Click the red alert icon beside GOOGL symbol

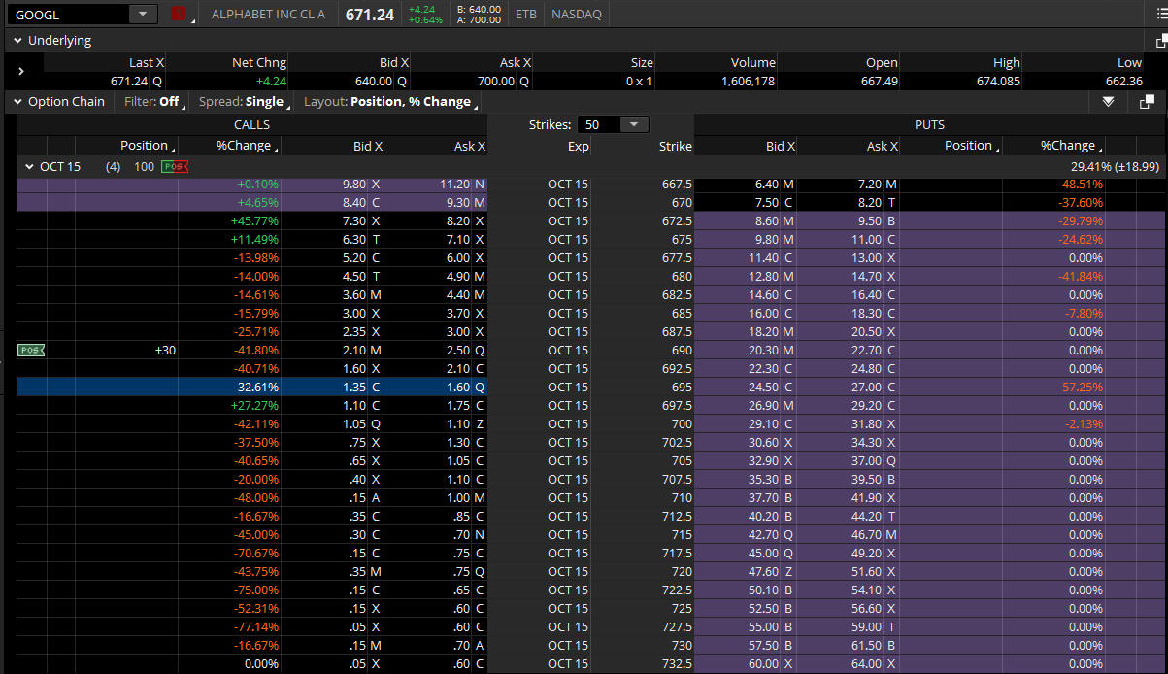pos(178,14)
